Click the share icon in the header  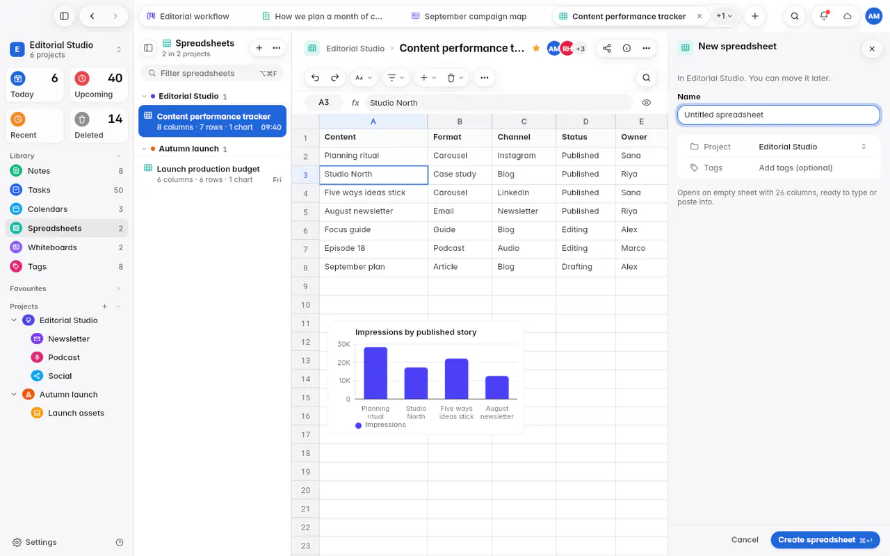pyautogui.click(x=607, y=48)
